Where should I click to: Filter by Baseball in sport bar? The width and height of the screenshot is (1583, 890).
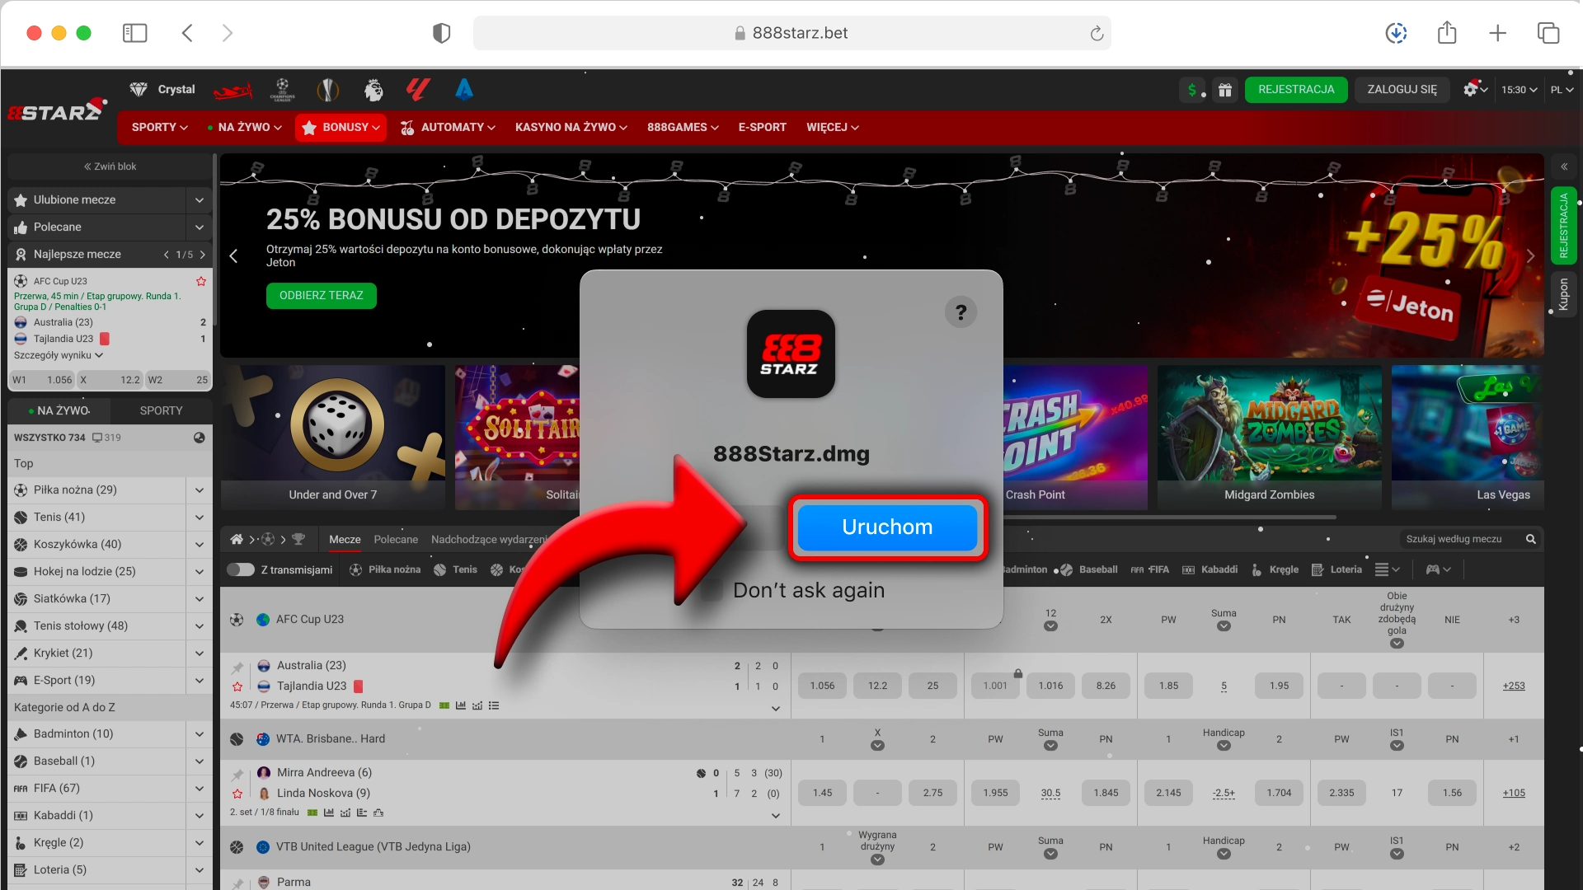point(1089,569)
